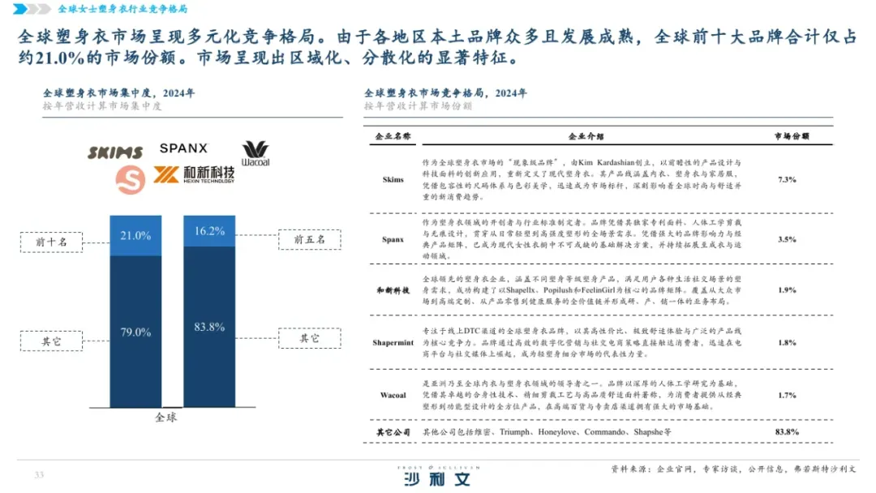The width and height of the screenshot is (876, 493).
Task: Click the 企业介绍 column header
Action: (x=586, y=136)
